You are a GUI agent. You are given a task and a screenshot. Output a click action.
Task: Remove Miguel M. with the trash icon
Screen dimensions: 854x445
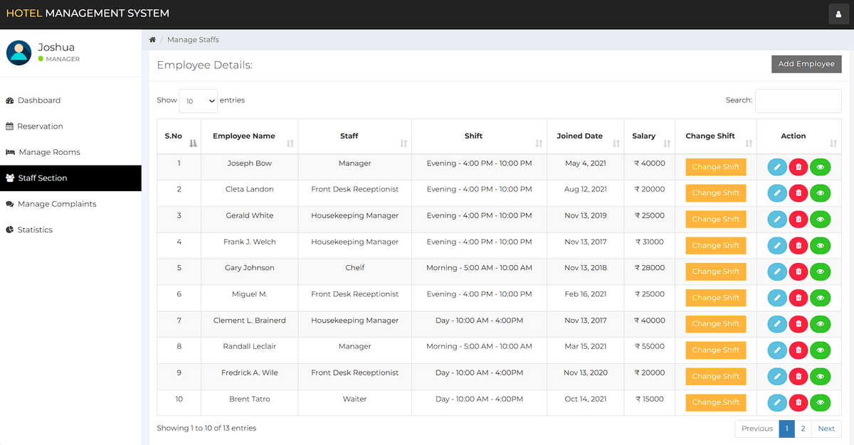798,298
